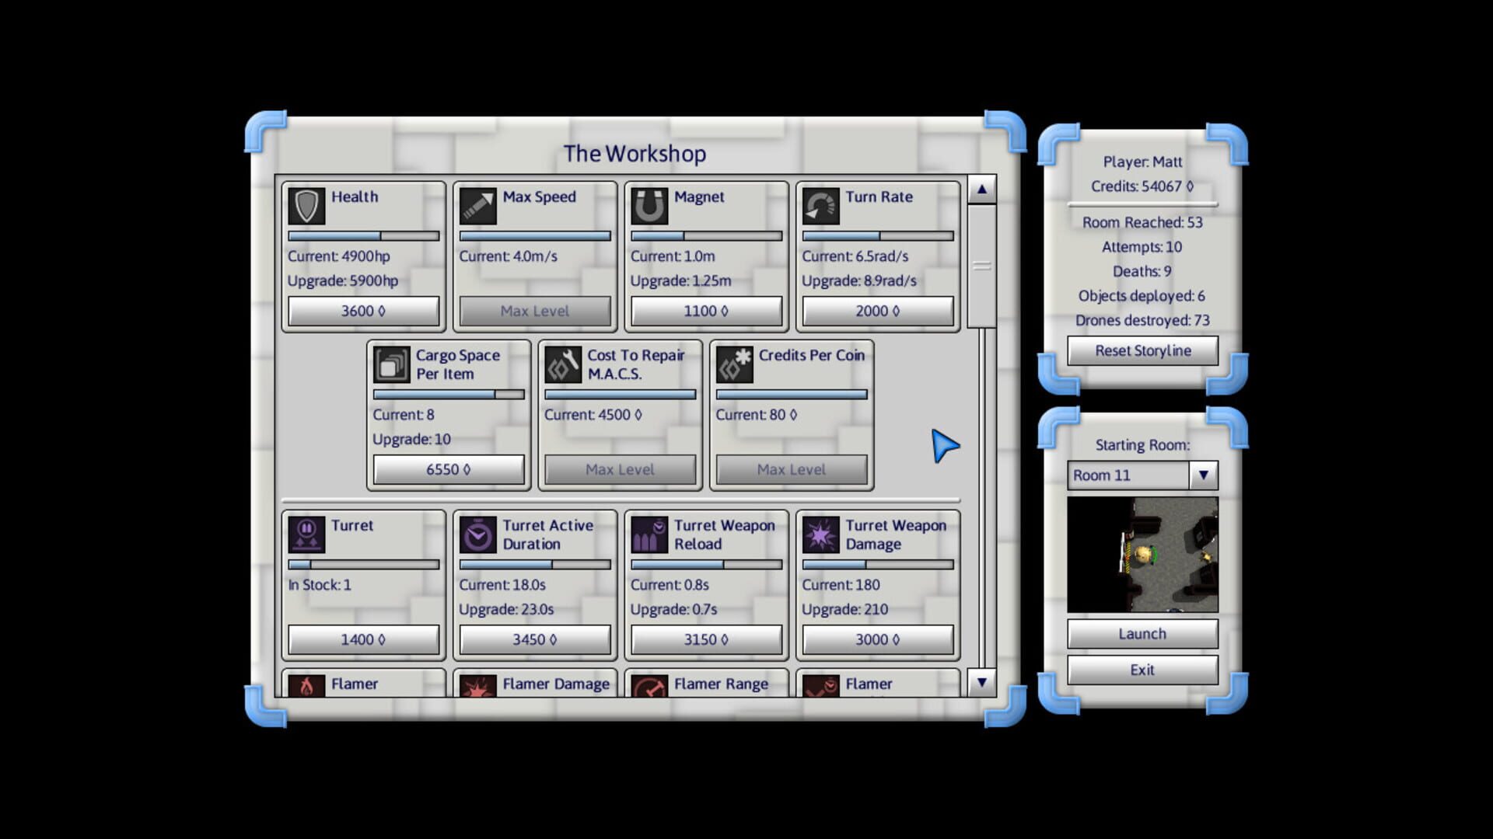Purchase Cargo Space upgrade for 6550
This screenshot has height=839, width=1493.
click(449, 469)
